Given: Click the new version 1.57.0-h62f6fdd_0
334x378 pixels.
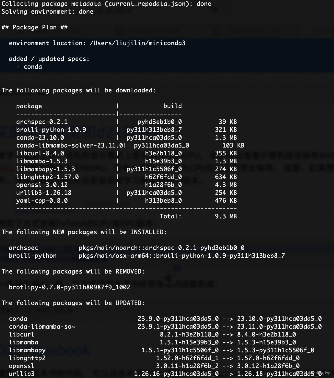Looking at the screenshot, I should tap(268, 358).
